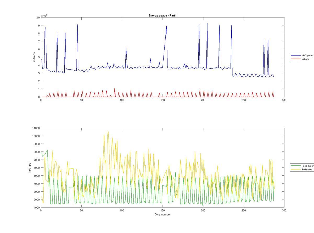314x233 pixels.
Task: Click the blue VBD pump peak near dive 155
Action: click(166, 26)
